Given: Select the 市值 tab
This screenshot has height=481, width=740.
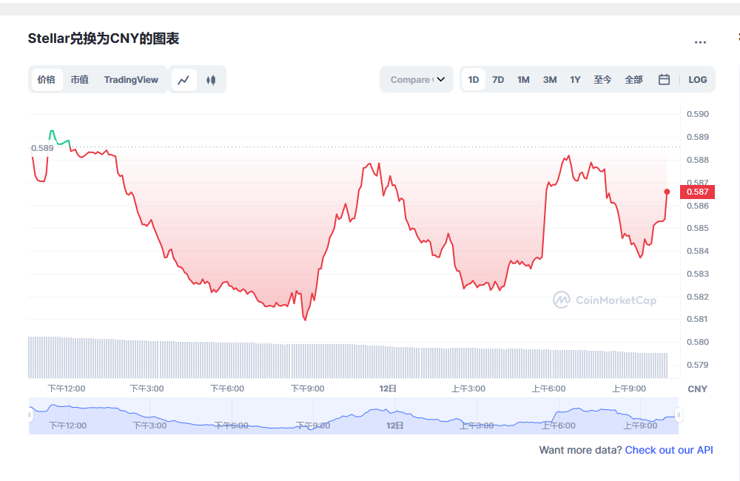Looking at the screenshot, I should click(x=80, y=80).
